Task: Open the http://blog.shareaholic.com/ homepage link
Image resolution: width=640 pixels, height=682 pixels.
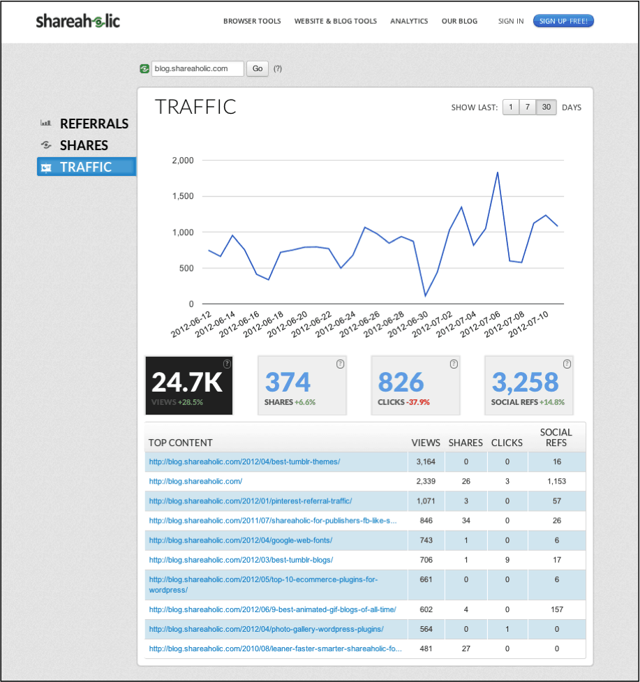Action: click(195, 482)
